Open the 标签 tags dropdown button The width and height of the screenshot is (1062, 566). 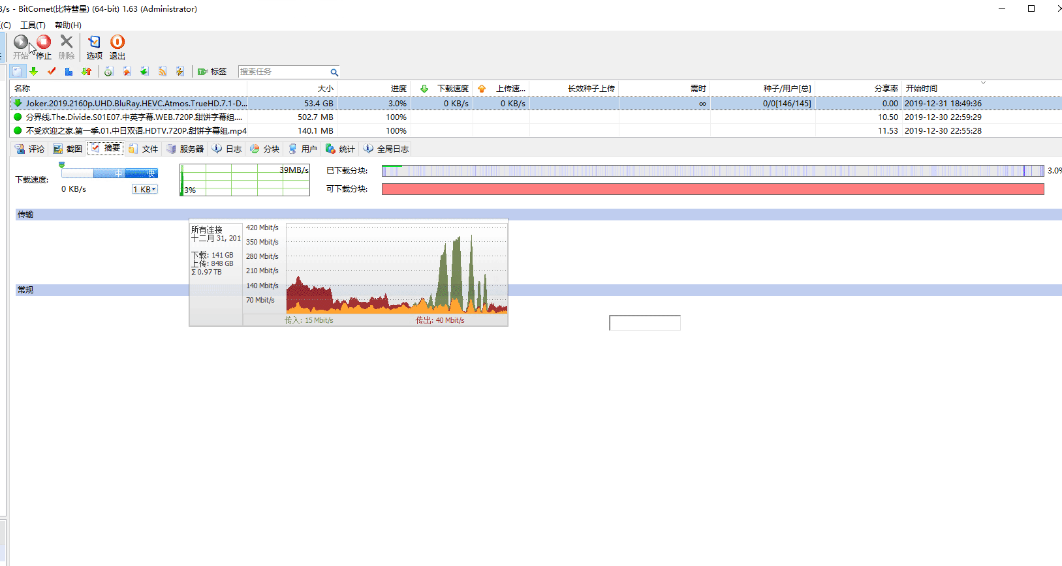pos(213,72)
